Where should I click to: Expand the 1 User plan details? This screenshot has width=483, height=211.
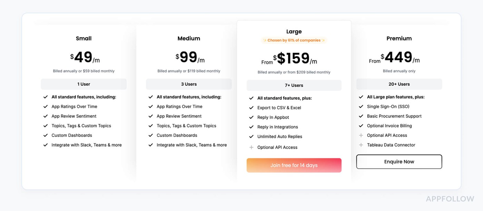(83, 84)
